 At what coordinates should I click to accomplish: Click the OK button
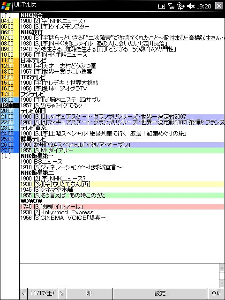click(216, 293)
